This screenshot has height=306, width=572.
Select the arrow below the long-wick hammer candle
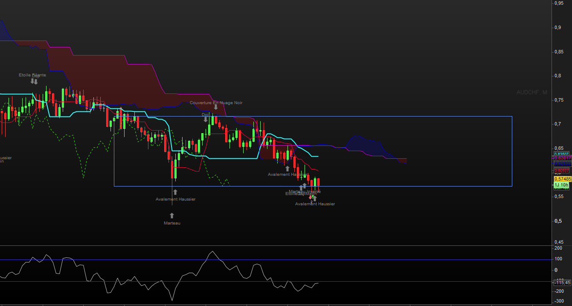(175, 192)
